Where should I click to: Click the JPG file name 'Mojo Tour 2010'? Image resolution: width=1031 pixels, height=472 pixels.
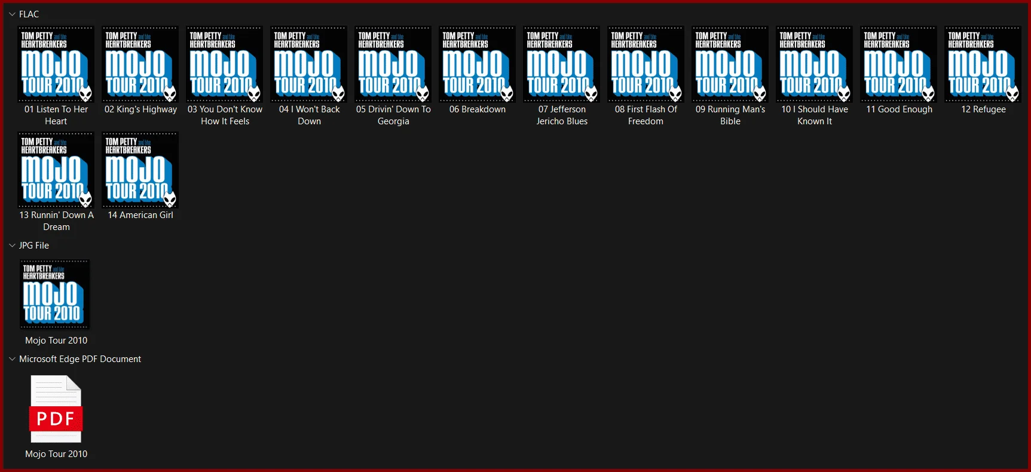point(56,341)
